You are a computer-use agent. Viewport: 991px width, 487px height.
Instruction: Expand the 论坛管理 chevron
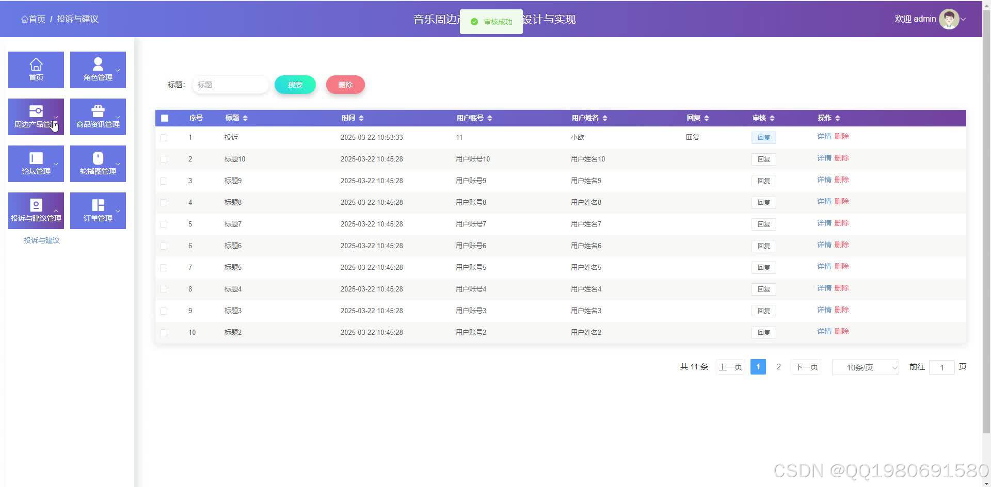(56, 164)
